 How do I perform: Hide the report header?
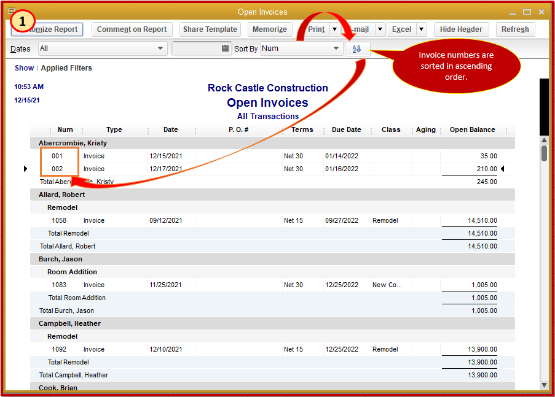[461, 29]
